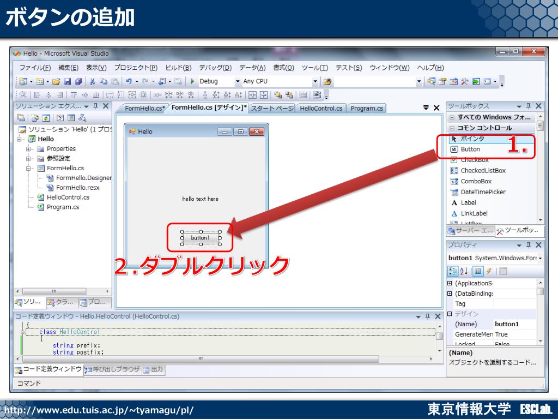The image size is (558, 419).
Task: Expand the Properties node in solution tree
Action: click(x=28, y=149)
